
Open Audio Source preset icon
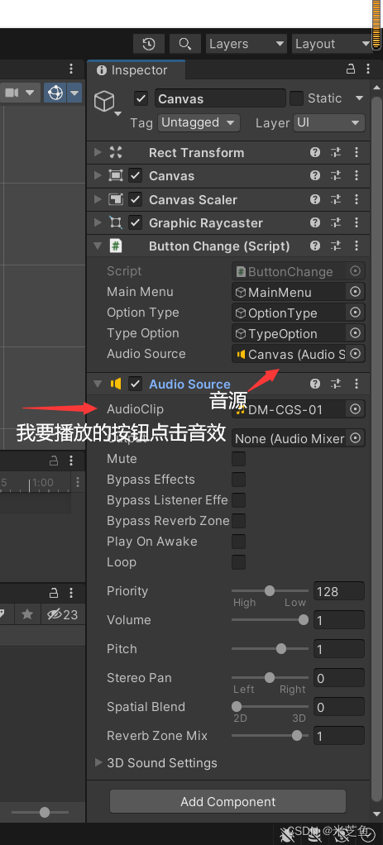pos(336,384)
